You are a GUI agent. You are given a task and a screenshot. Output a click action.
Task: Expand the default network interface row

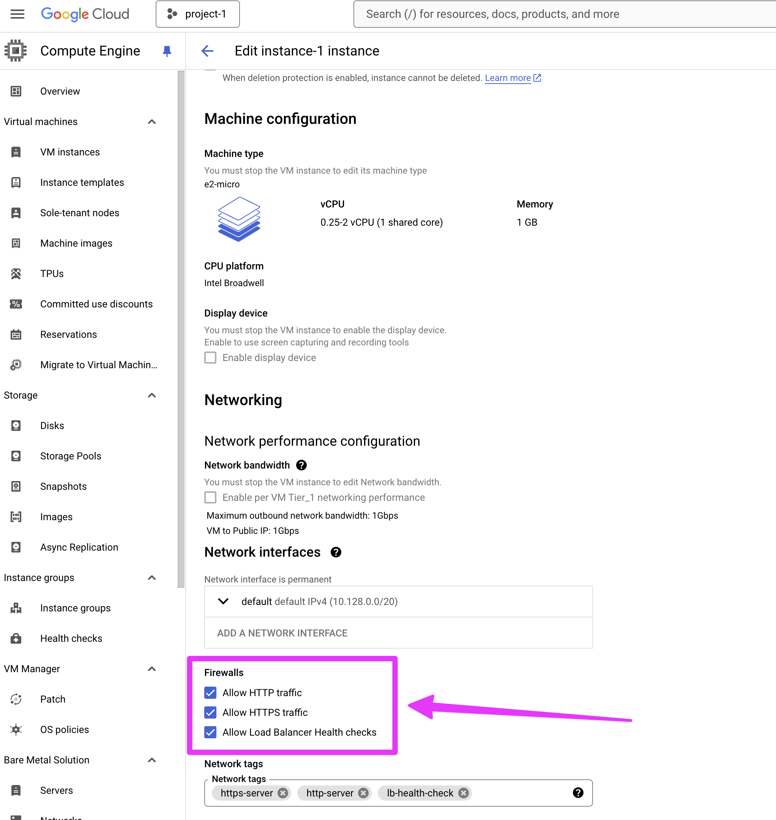click(x=223, y=602)
